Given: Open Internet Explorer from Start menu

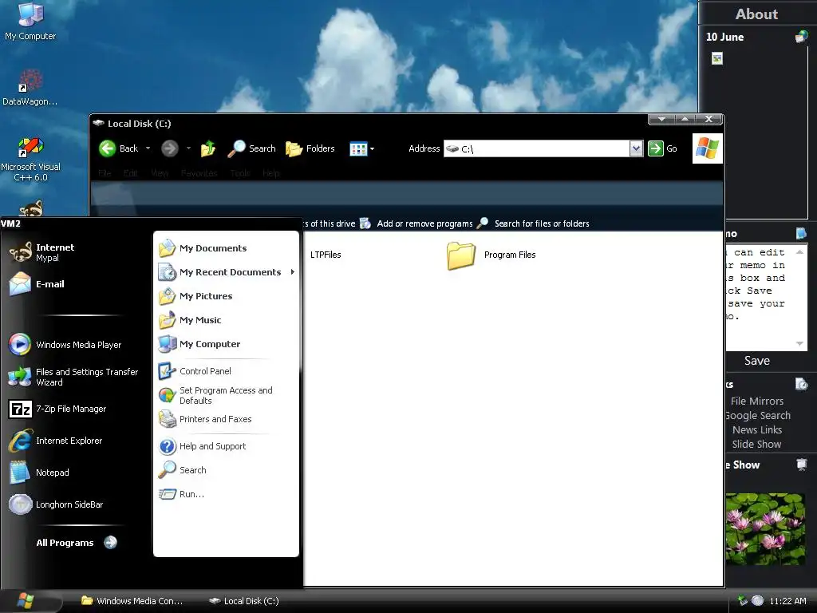Looking at the screenshot, I should [x=55, y=441].
